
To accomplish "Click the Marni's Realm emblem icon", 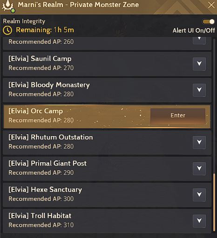I will (x=8, y=6).
